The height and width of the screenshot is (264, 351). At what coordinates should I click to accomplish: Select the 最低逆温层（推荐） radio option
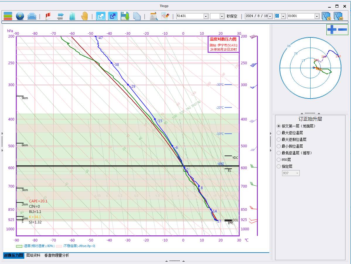(x=279, y=153)
